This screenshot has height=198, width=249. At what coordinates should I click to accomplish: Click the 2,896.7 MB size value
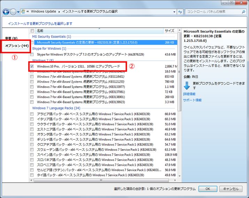[x=171, y=66]
